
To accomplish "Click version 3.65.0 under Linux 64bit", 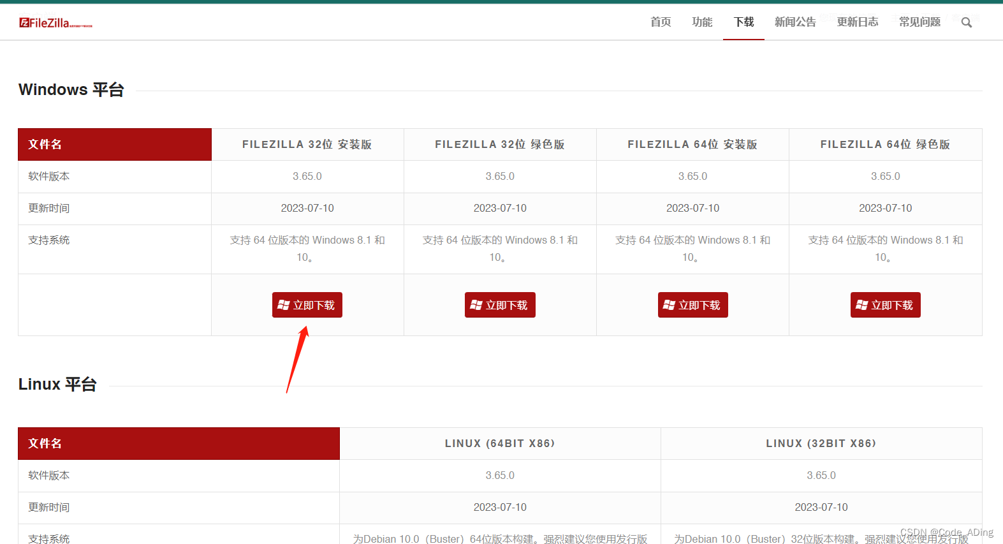I will click(500, 476).
